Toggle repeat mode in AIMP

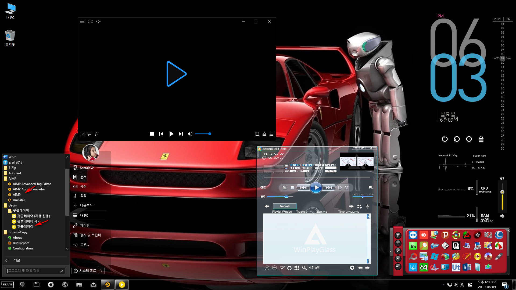click(x=340, y=187)
